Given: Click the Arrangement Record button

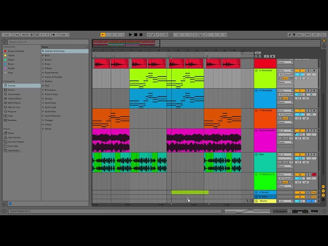Looking at the screenshot, I should click(141, 35).
